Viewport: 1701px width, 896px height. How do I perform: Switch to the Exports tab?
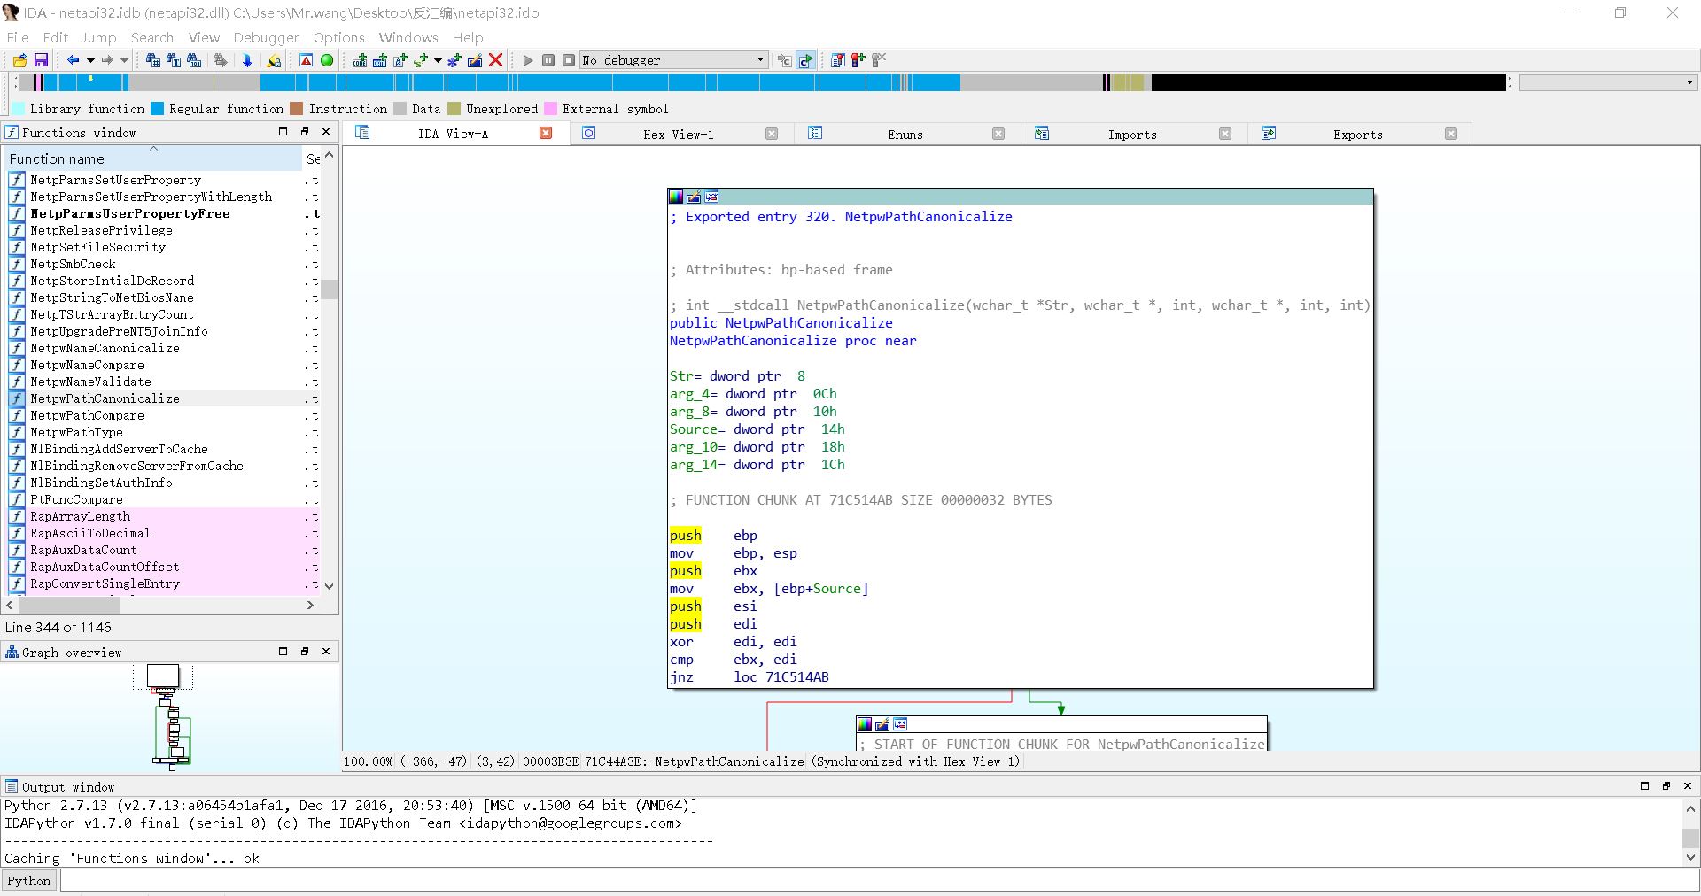1357,135
